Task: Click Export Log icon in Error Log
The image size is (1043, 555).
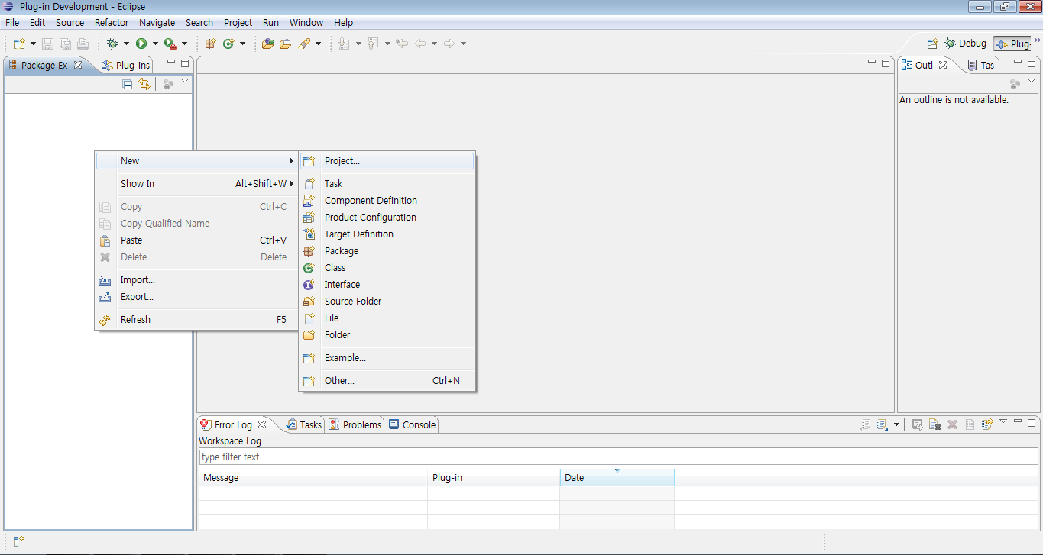Action: [x=865, y=424]
